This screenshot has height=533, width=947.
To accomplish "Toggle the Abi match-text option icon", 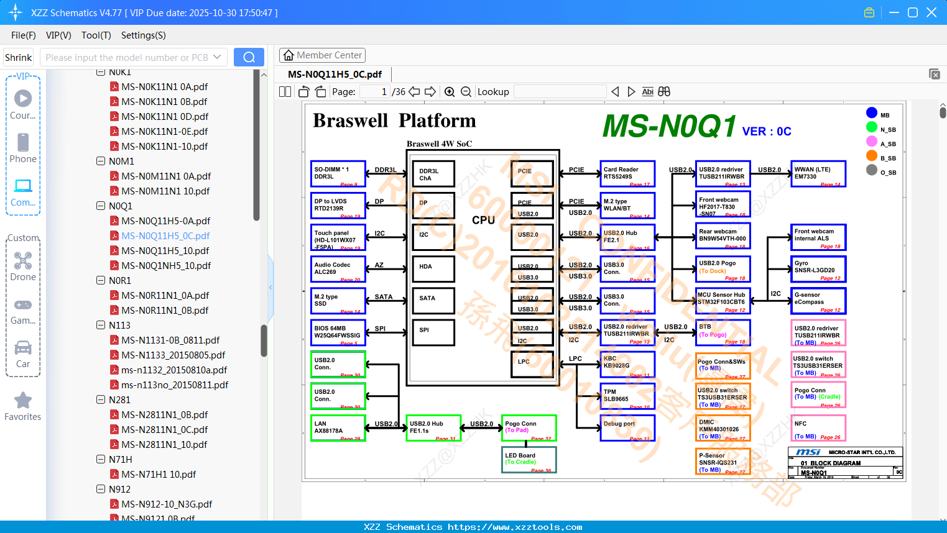I will point(647,91).
